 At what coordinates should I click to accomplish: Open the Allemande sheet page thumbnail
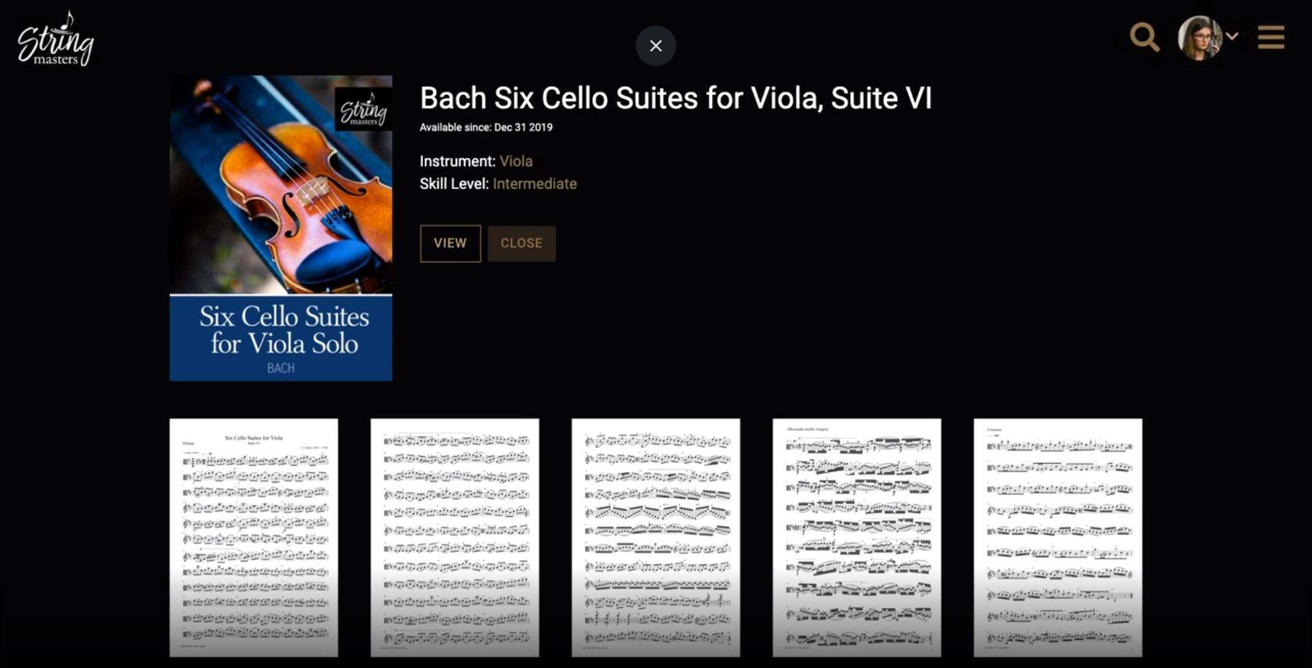(856, 538)
